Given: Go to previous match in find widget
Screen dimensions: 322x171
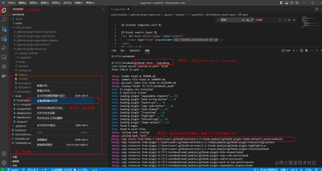Looking at the screenshot, I should pyautogui.click(x=280, y=20).
